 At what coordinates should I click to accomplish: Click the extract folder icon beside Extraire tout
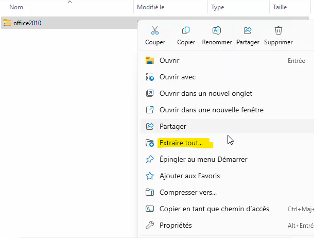tap(150, 143)
